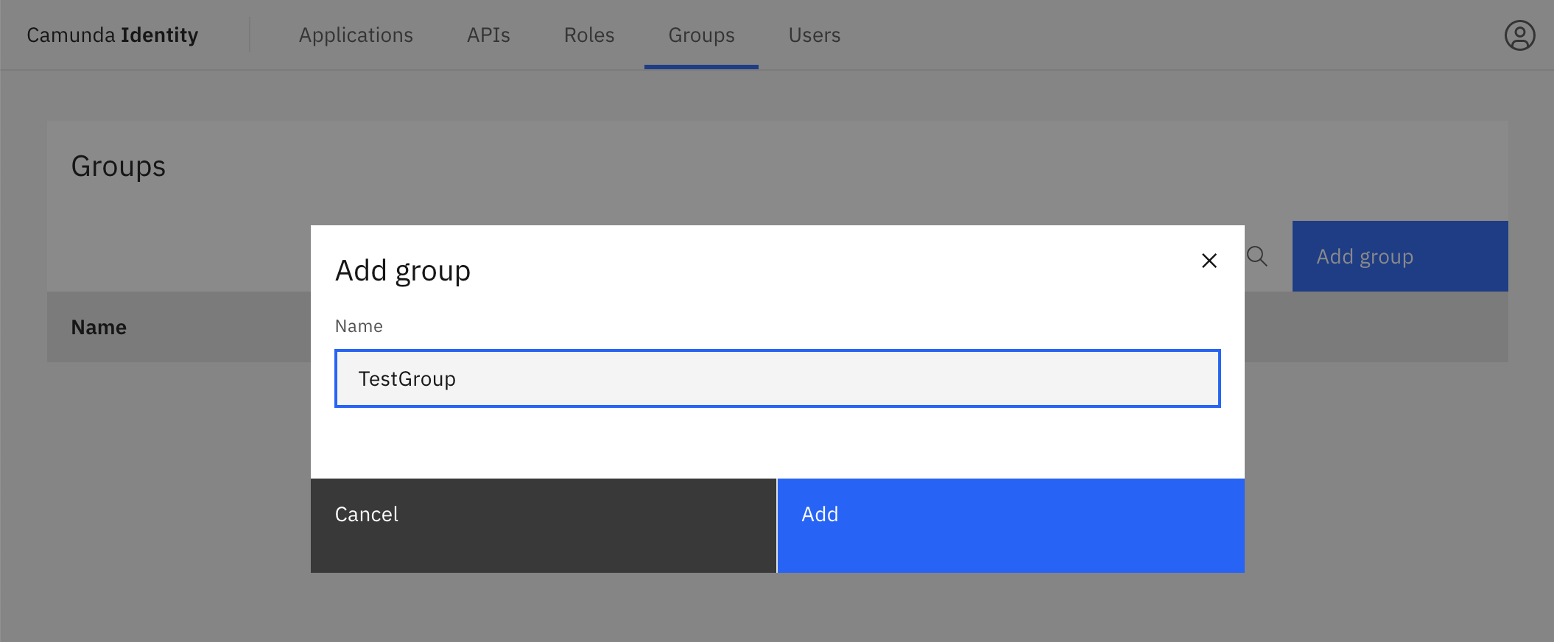Image resolution: width=1554 pixels, height=642 pixels.
Task: Click the Name field label in dialog
Action: (x=359, y=326)
